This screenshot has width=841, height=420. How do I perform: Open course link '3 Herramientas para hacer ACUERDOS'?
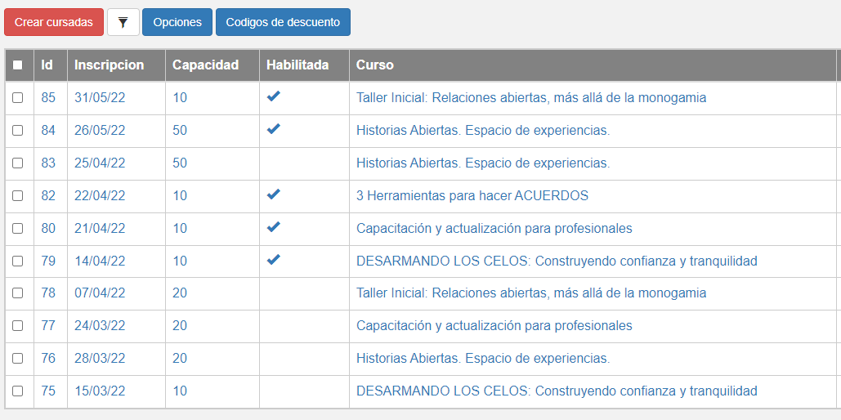click(472, 196)
